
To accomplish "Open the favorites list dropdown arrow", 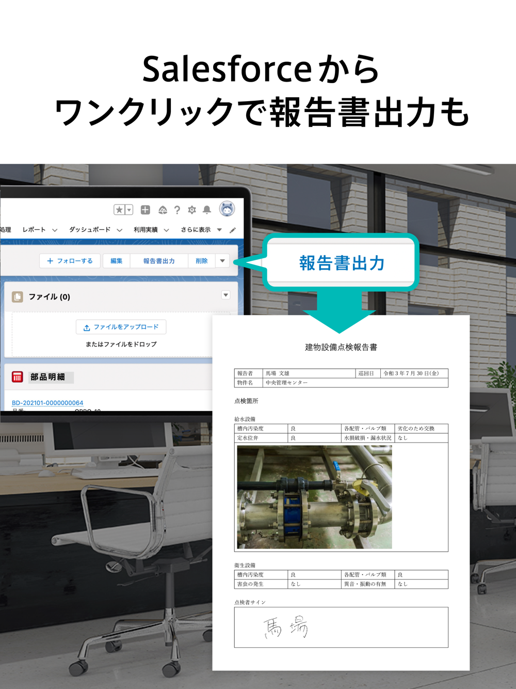I will pos(129,210).
